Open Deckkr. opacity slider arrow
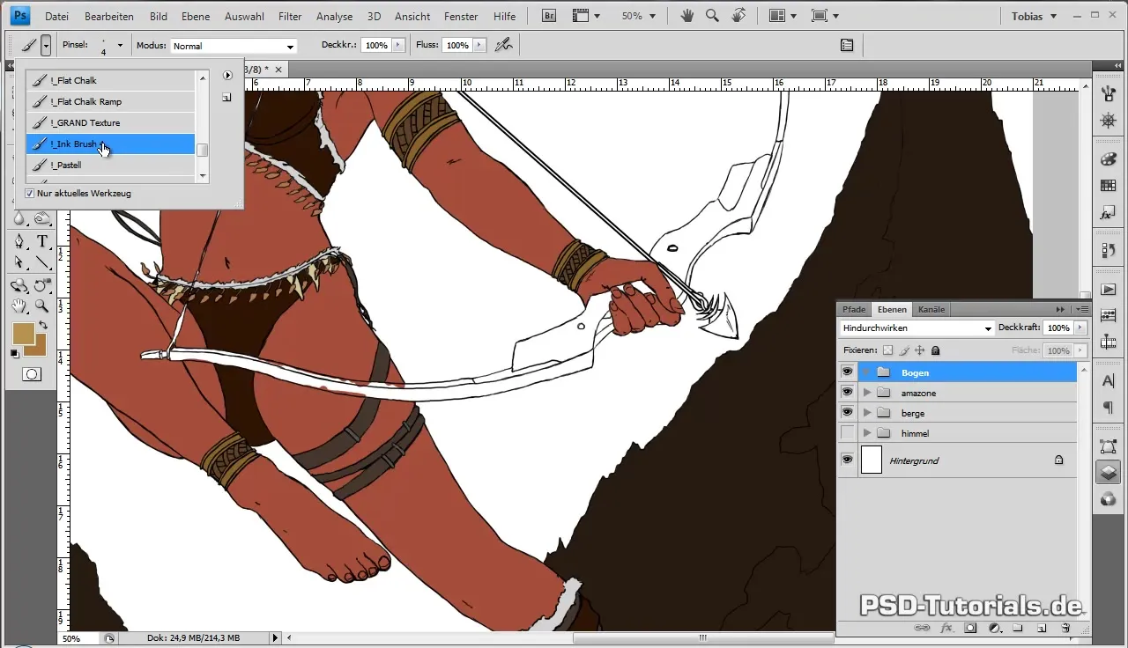 [397, 45]
